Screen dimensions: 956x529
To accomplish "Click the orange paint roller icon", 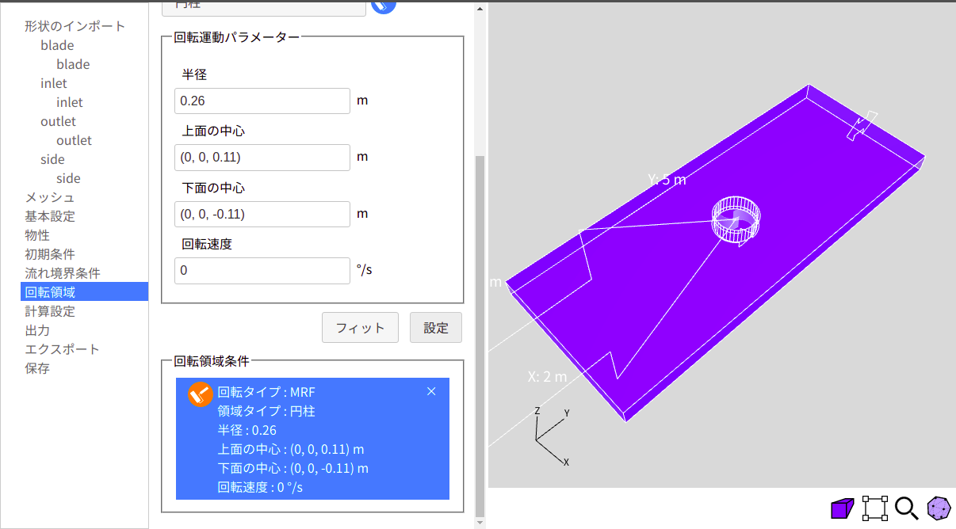I will point(201,394).
